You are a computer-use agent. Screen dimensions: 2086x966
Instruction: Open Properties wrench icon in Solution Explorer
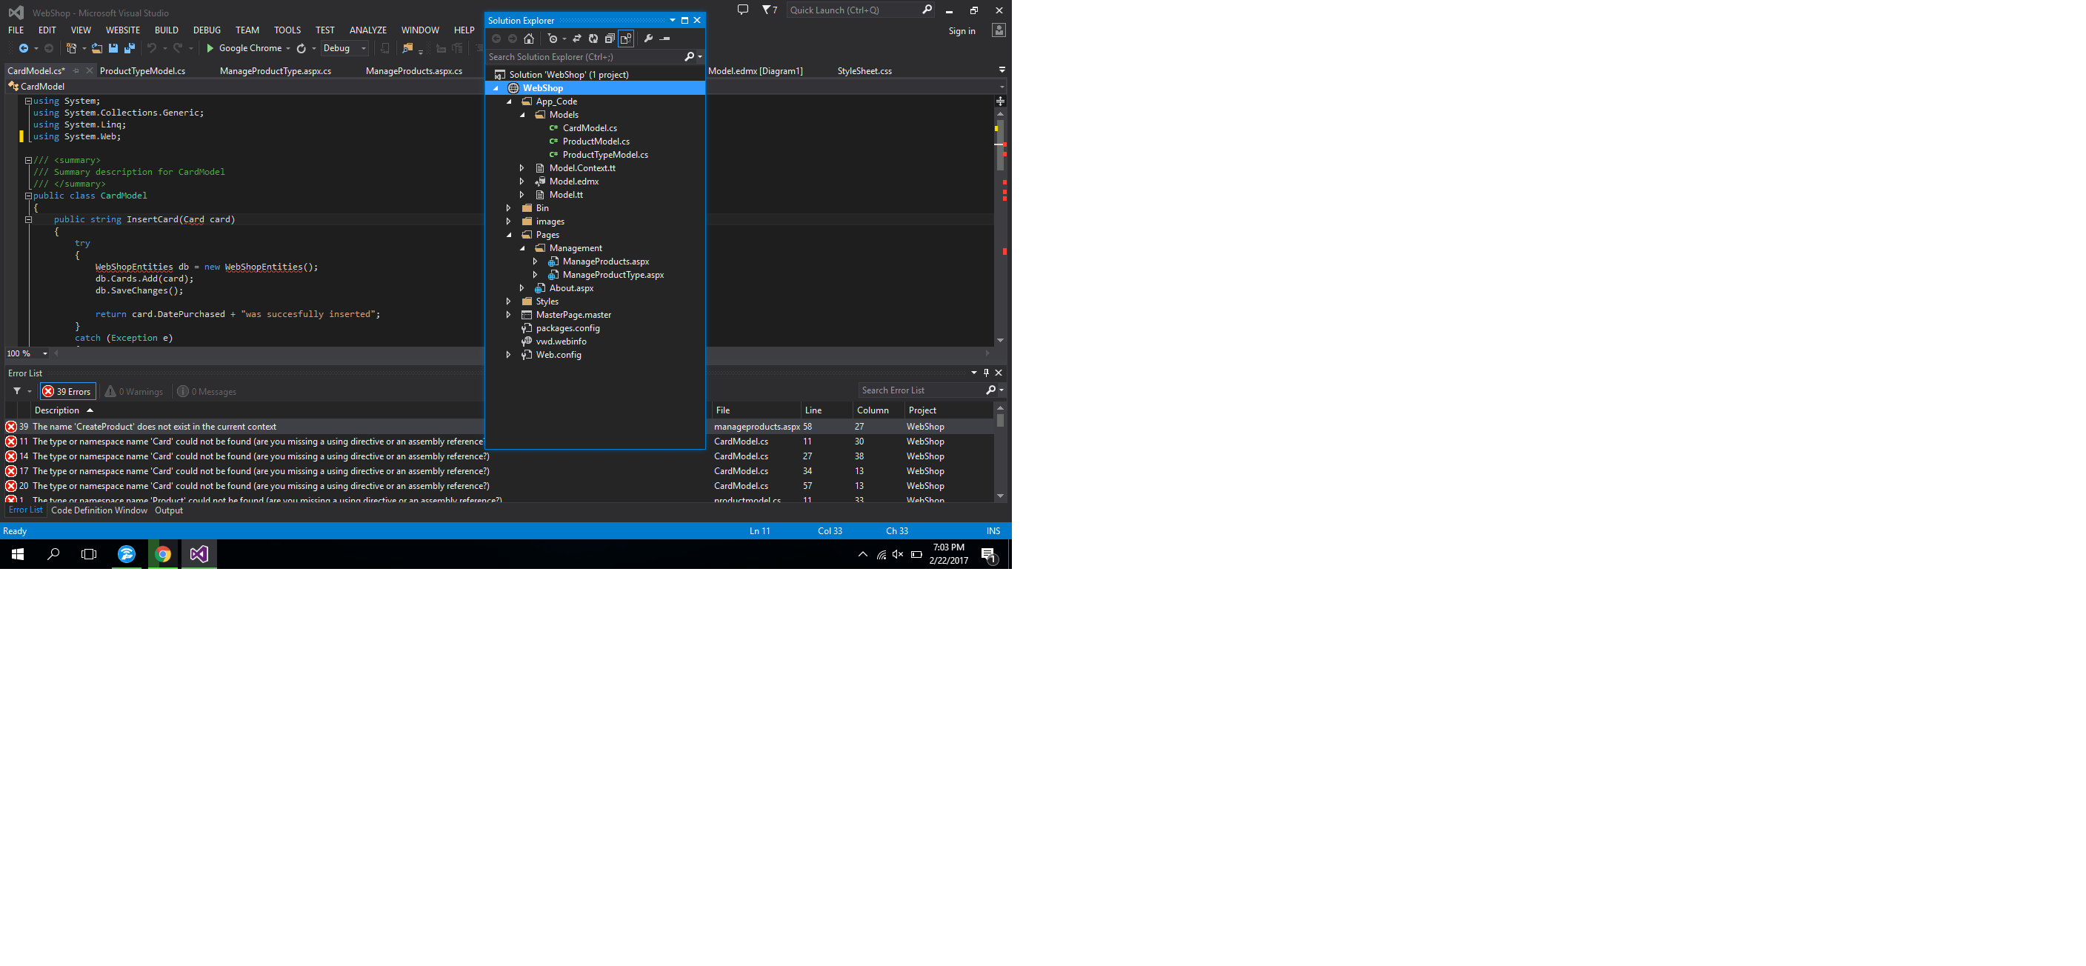[x=648, y=39]
